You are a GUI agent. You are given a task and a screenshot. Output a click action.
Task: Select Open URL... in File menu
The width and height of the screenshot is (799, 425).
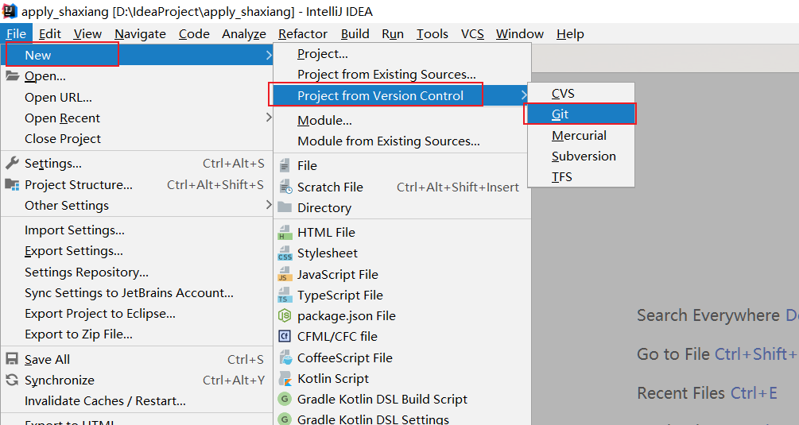tap(137, 97)
